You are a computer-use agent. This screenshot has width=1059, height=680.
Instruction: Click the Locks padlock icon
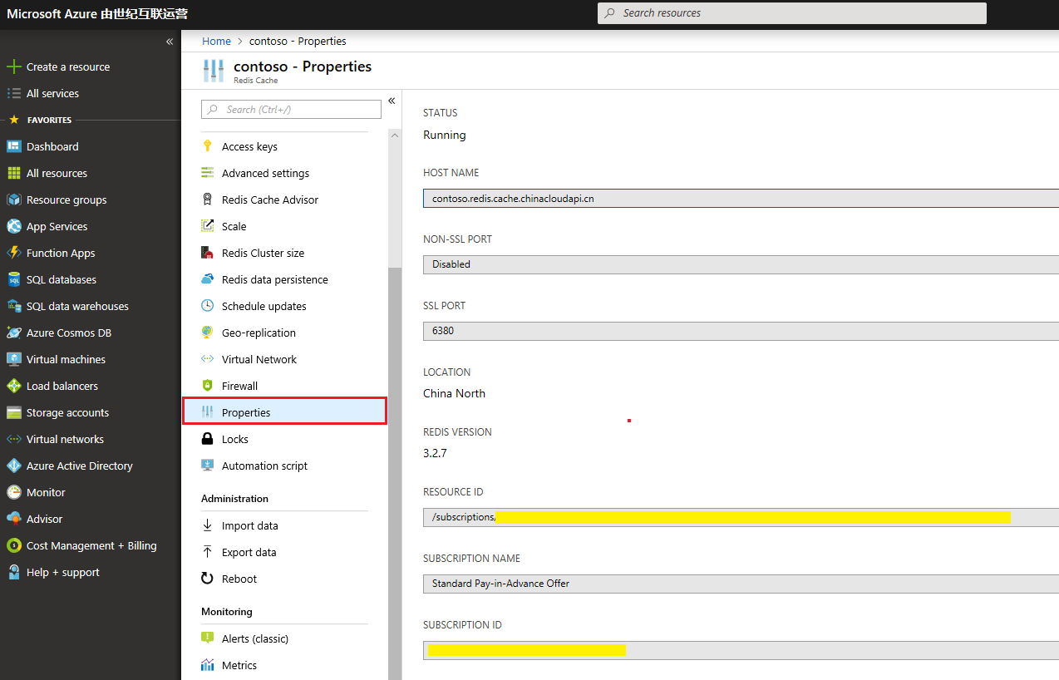(208, 439)
